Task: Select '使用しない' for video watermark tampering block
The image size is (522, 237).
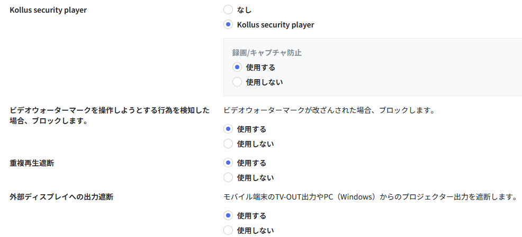Action: (x=228, y=144)
